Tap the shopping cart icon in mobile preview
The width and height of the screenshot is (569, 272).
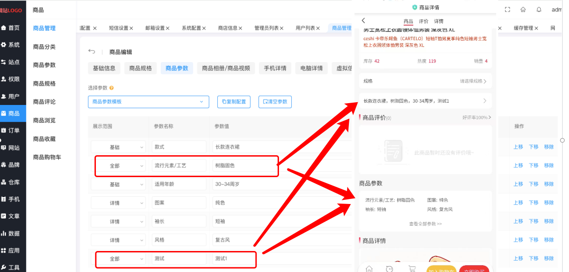pyautogui.click(x=412, y=269)
